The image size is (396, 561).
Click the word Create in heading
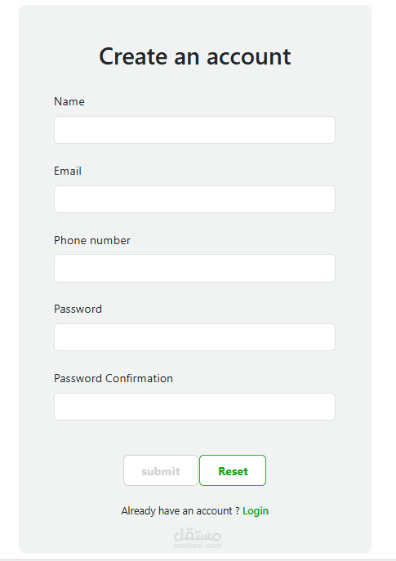coord(133,56)
